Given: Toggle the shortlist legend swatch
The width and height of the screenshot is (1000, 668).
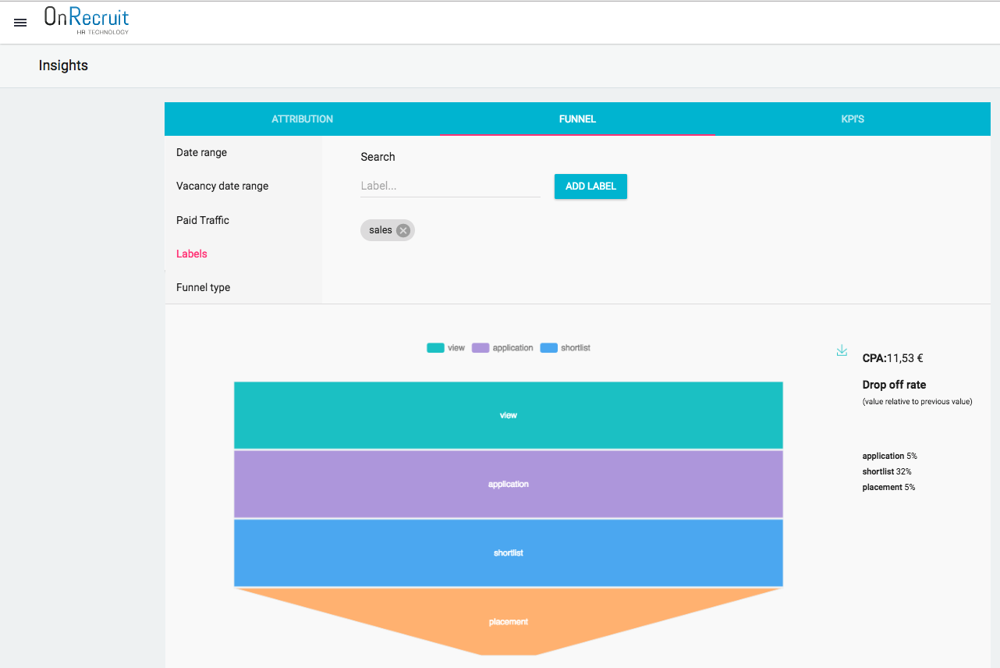Looking at the screenshot, I should [x=549, y=348].
